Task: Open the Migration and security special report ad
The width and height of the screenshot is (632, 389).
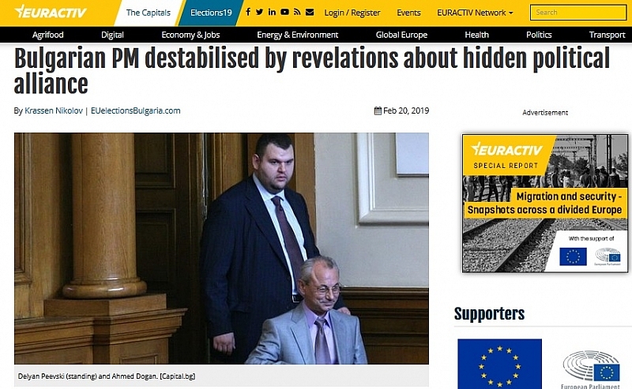Action: pyautogui.click(x=545, y=204)
